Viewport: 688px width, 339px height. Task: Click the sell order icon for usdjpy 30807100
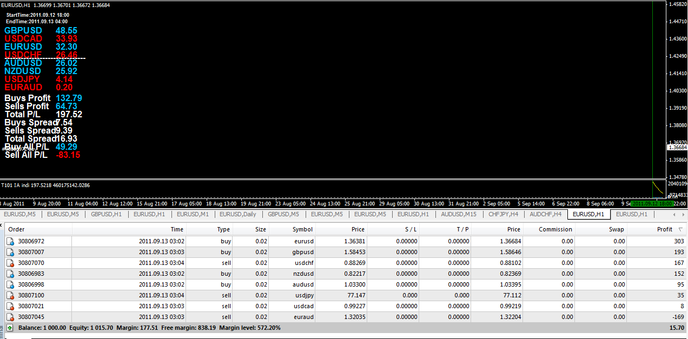[10, 295]
